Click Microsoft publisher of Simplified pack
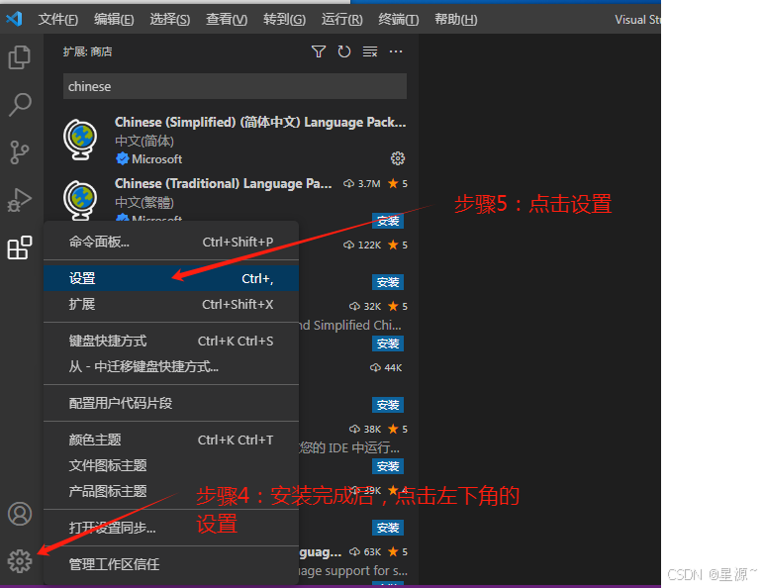The width and height of the screenshot is (764, 588). [x=157, y=159]
